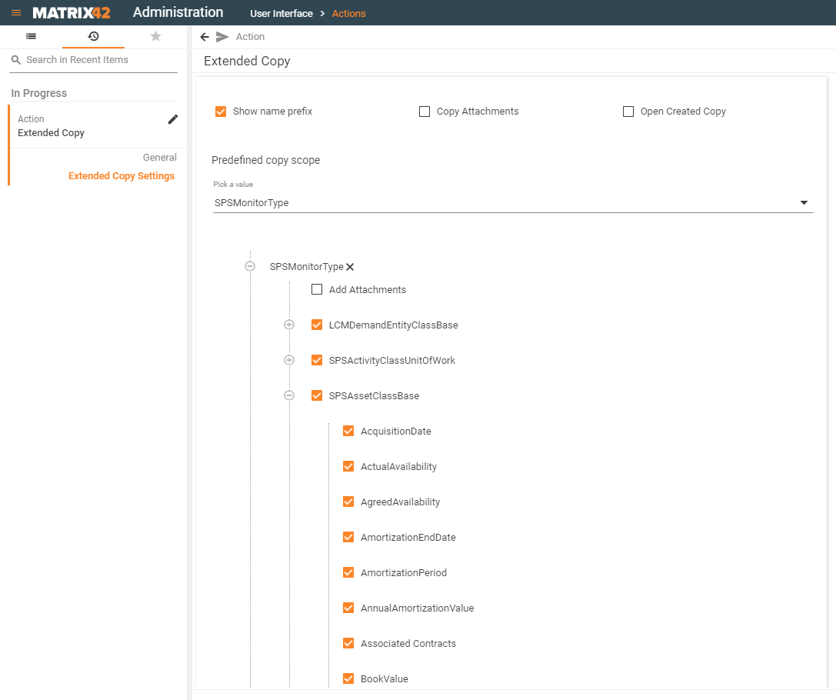
Task: Uncheck Associated Contracts attribute
Action: tap(348, 643)
